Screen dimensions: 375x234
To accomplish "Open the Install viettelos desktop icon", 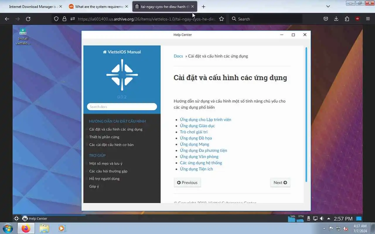I will click(x=23, y=36).
